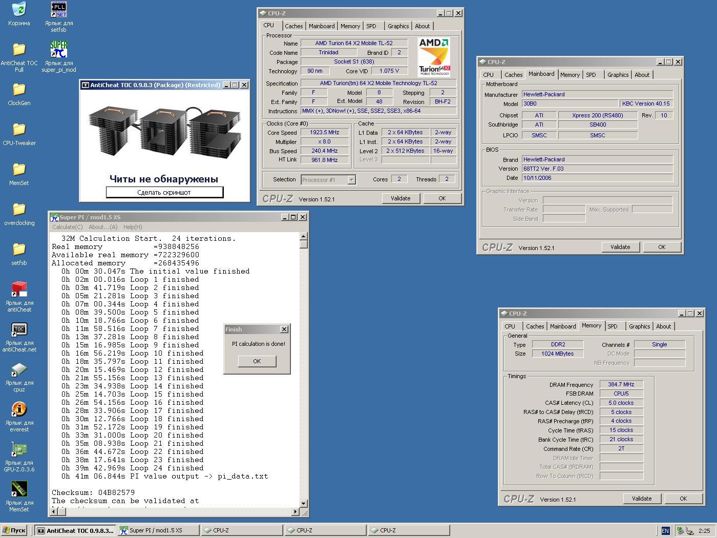Open Graphics tab in CPU-Z processor window
This screenshot has width=717, height=538.
(x=398, y=26)
